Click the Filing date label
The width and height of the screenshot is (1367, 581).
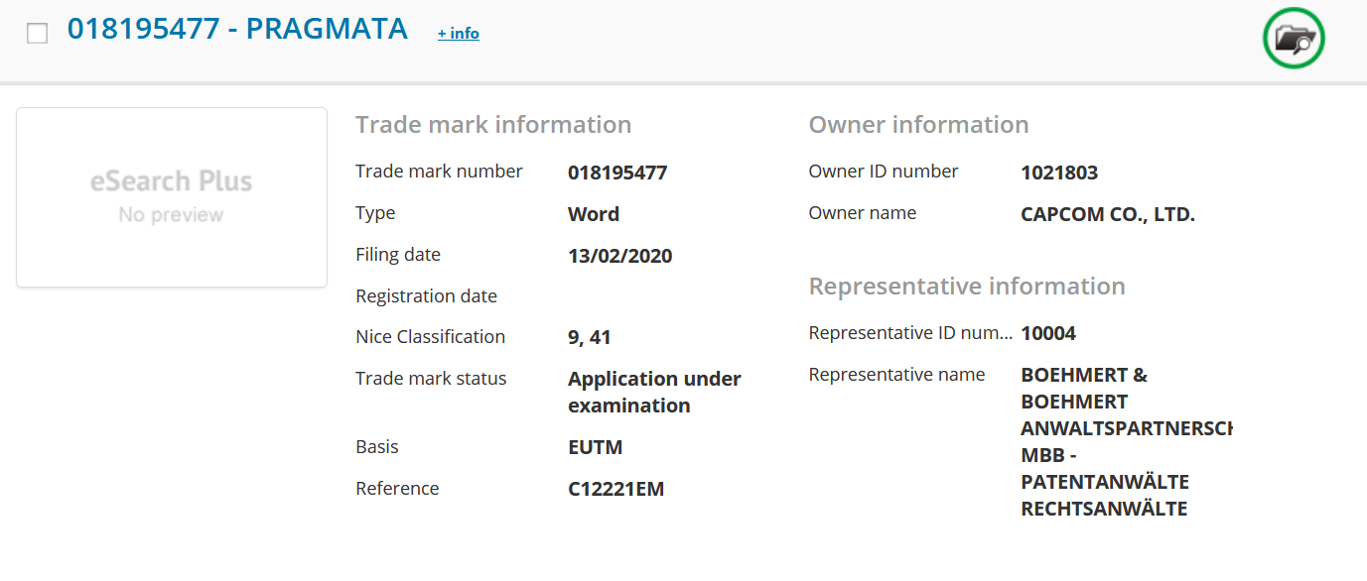[x=398, y=255]
